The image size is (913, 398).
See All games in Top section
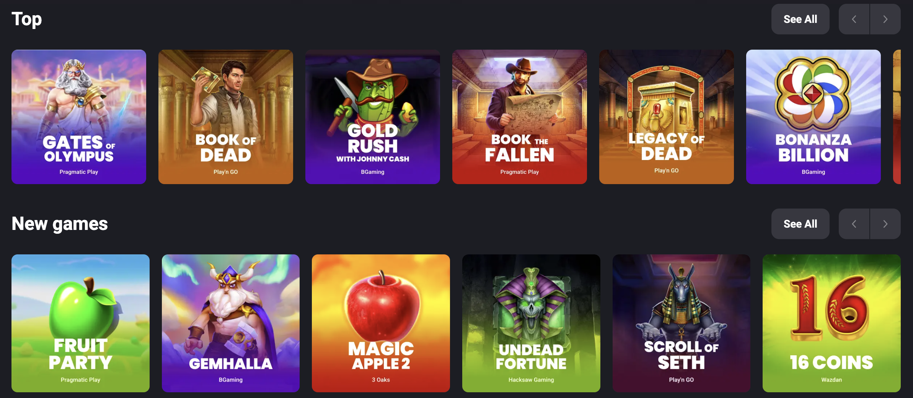click(800, 19)
